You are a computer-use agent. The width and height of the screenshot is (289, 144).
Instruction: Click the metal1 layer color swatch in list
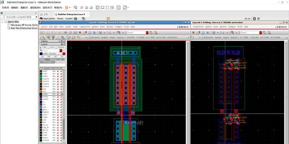point(41,94)
